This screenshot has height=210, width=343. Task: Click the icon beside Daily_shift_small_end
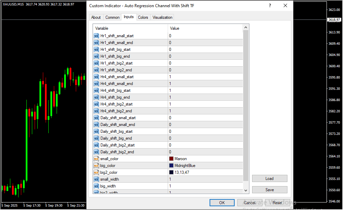[x=96, y=125]
